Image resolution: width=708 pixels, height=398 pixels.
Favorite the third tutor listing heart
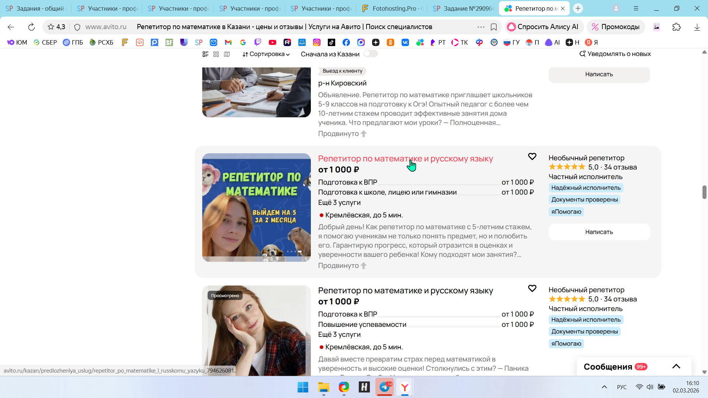point(532,289)
